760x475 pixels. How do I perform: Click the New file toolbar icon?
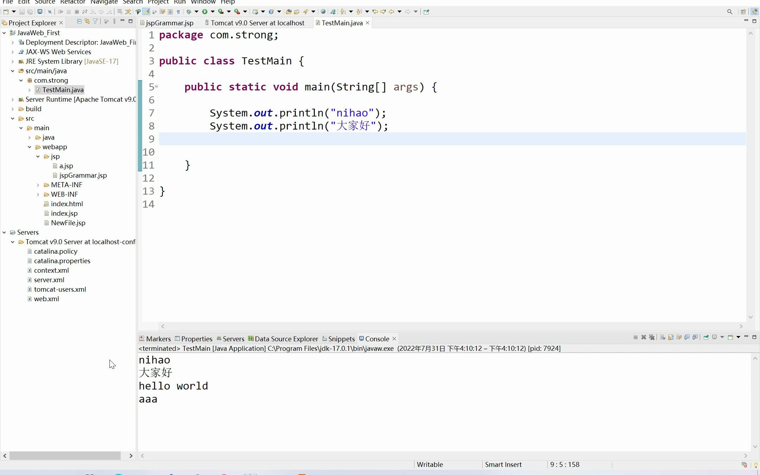click(x=6, y=12)
